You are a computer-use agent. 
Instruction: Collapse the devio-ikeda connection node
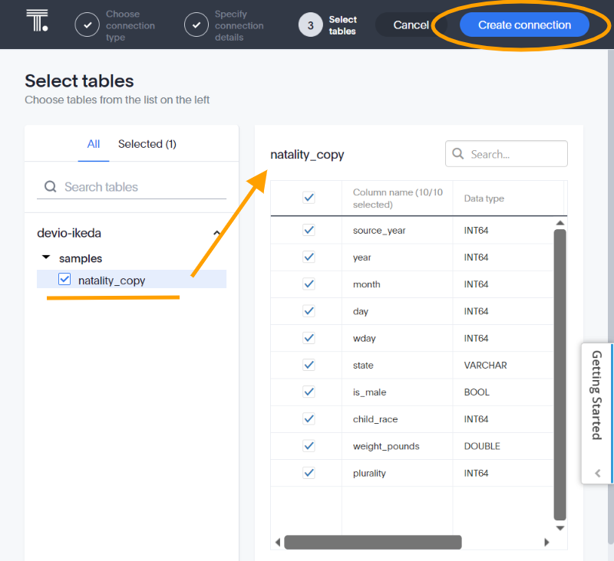[216, 233]
